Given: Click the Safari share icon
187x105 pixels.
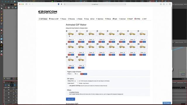Looking at the screenshot, I should pos(164,4).
